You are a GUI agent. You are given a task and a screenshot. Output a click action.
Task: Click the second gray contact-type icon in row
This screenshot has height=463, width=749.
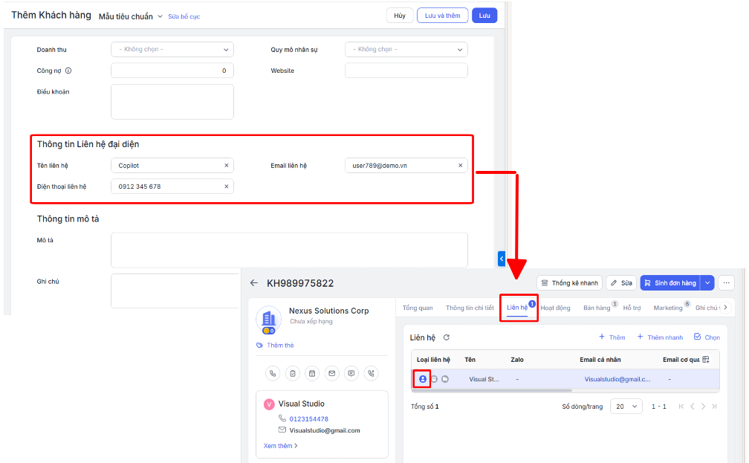pos(434,379)
